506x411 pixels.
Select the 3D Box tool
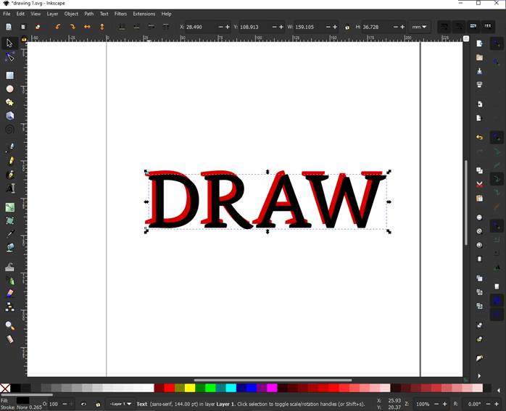[x=9, y=116]
